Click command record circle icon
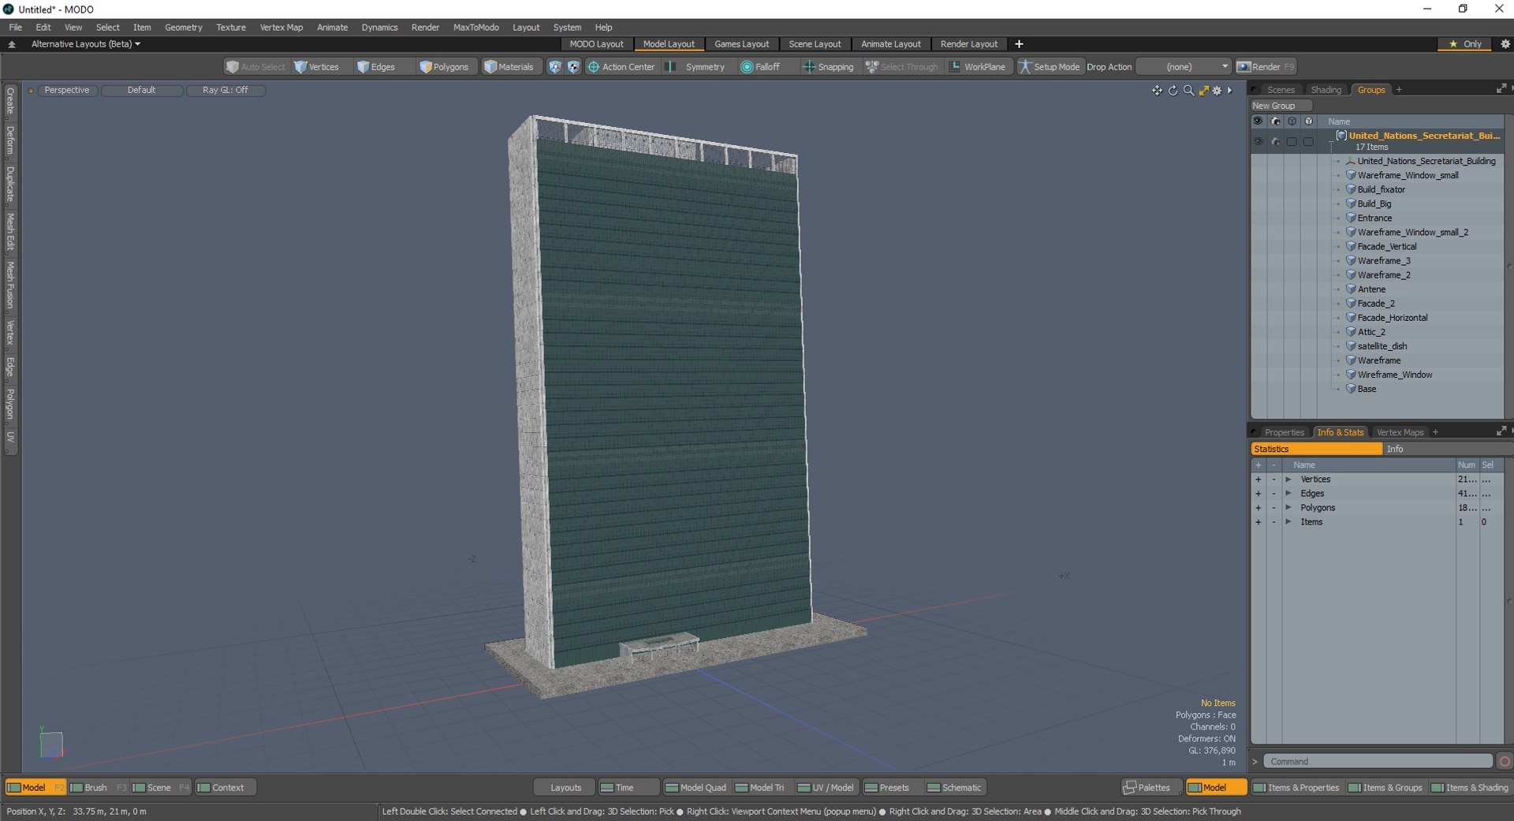Image resolution: width=1514 pixels, height=821 pixels. pos(1505,761)
